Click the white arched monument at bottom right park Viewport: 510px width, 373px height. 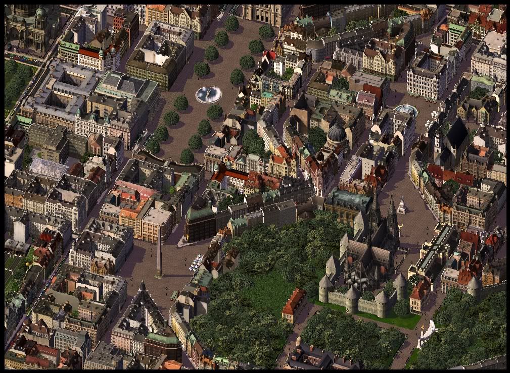tap(428, 334)
